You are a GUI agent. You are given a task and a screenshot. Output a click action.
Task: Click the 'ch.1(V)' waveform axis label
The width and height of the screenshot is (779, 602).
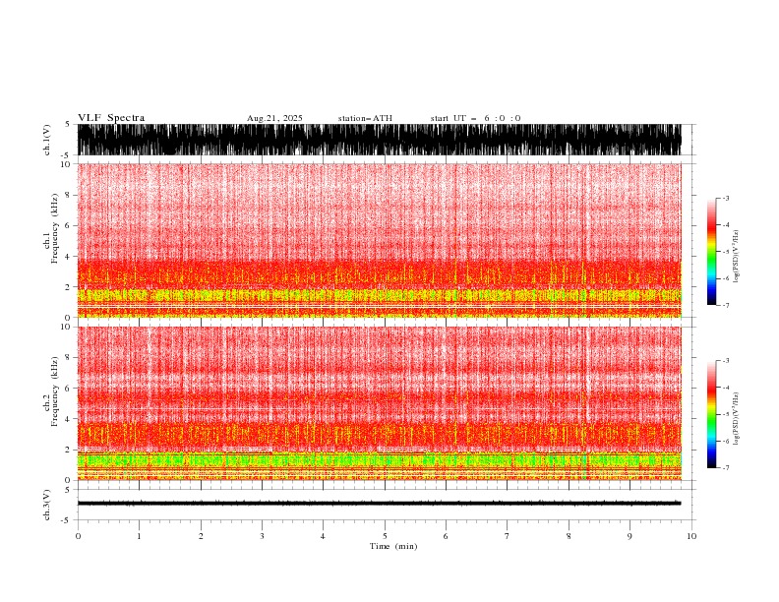click(47, 140)
